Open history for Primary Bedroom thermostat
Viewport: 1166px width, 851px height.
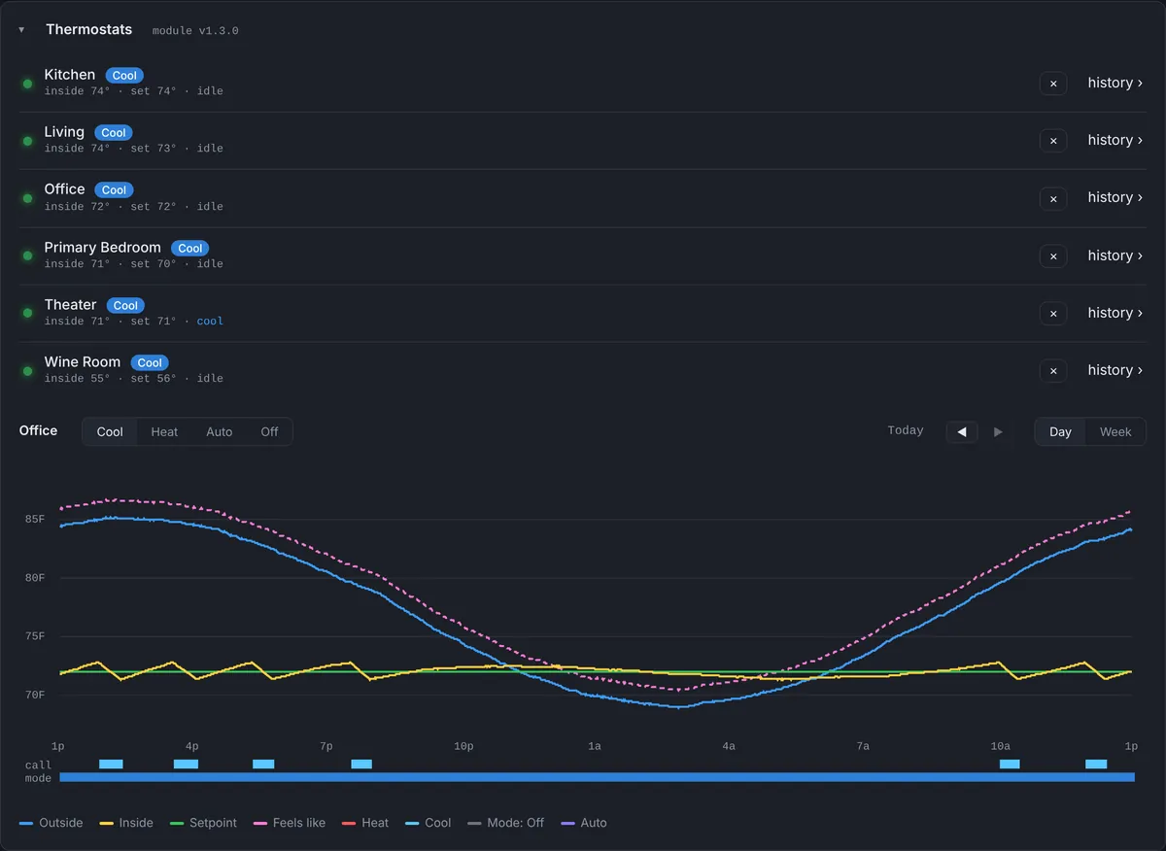pos(1115,255)
